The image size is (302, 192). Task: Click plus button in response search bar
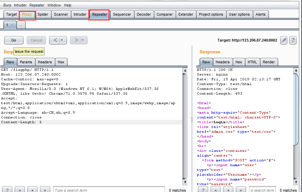point(228,190)
